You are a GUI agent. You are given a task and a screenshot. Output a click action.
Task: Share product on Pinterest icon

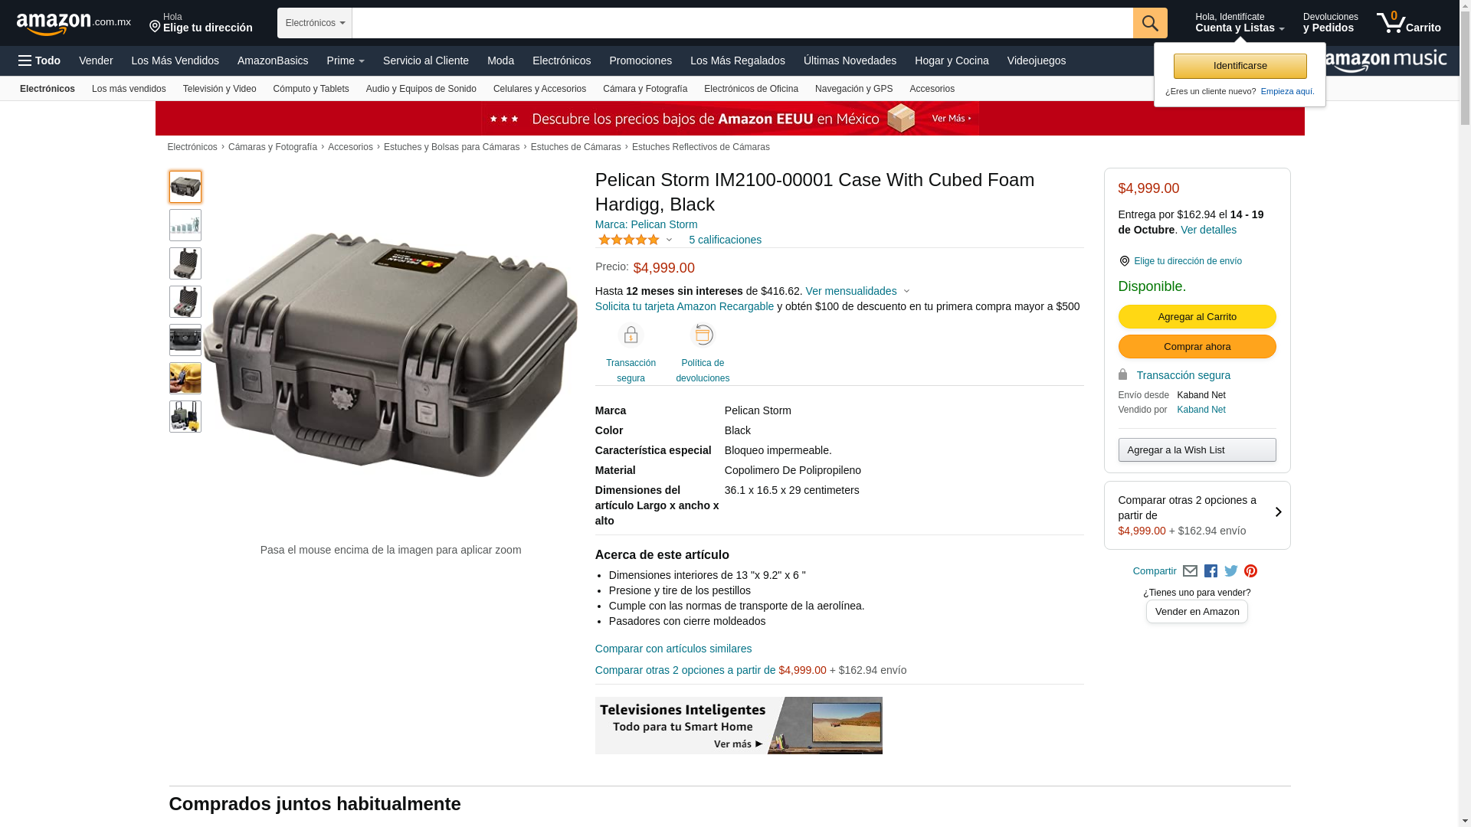point(1251,571)
